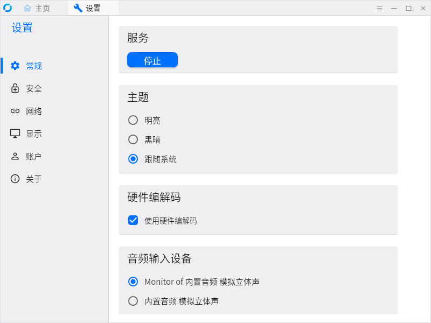Image resolution: width=431 pixels, height=323 pixels.
Task: Click the info icon for 关于
Action: [15, 179]
